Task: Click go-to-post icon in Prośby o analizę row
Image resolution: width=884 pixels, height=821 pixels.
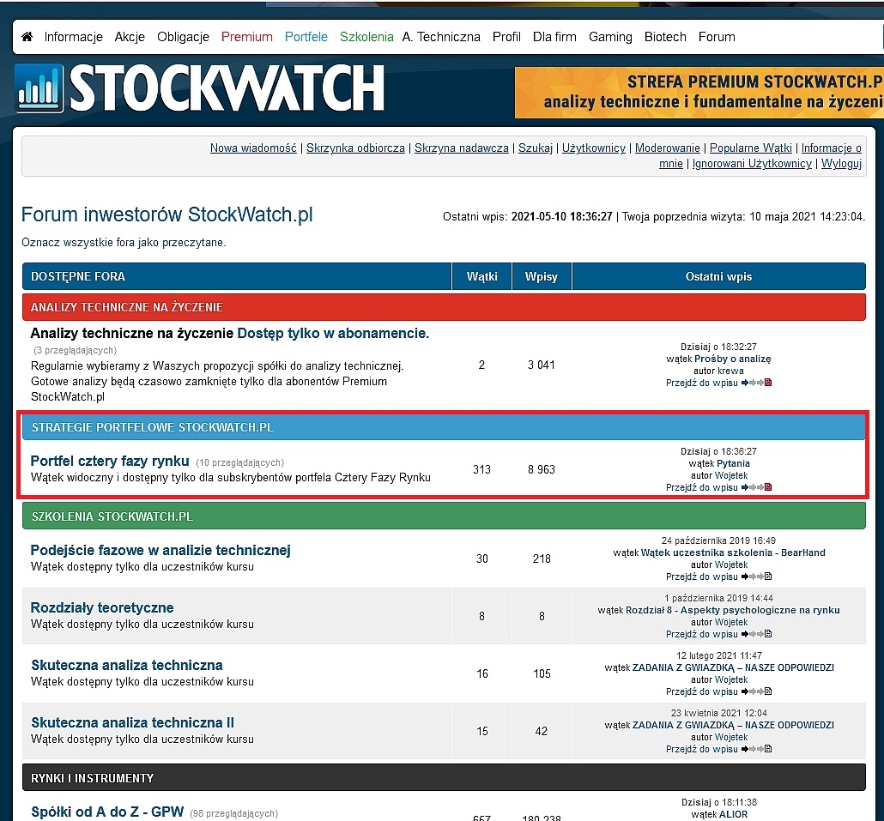Action: pos(756,383)
